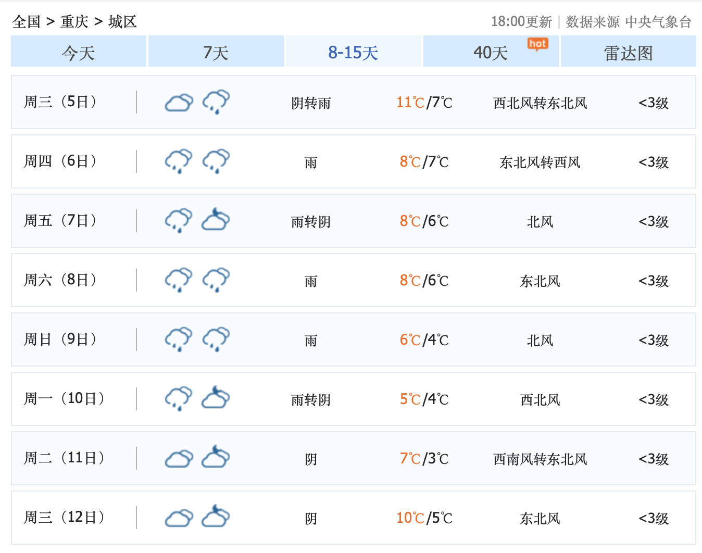Image resolution: width=702 pixels, height=553 pixels.
Task: Click the 城区 breadcrumb link
Action: [121, 21]
